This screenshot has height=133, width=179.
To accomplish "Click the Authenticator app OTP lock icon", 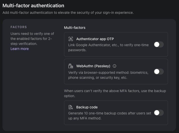I will coord(71,39).
